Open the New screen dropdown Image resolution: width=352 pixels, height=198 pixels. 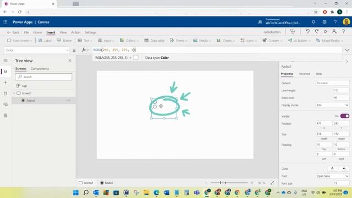pyautogui.click(x=20, y=41)
